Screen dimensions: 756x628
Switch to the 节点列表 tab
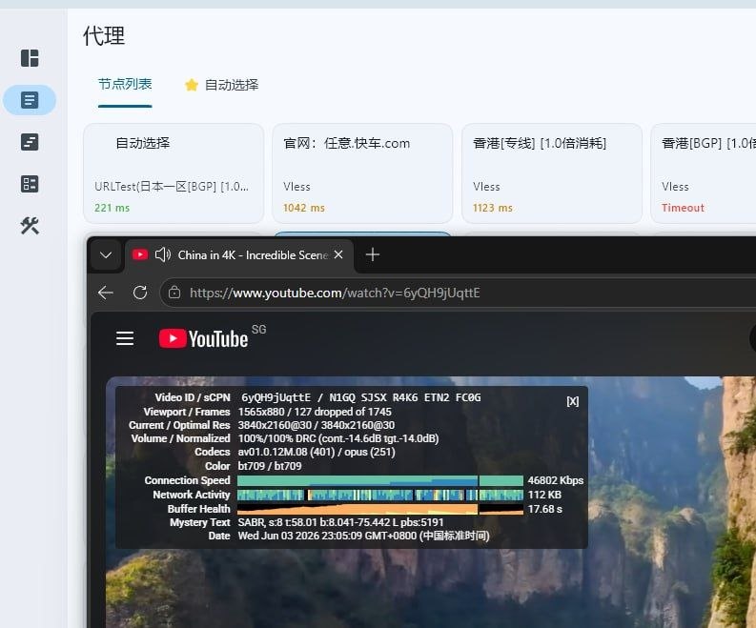pos(125,85)
